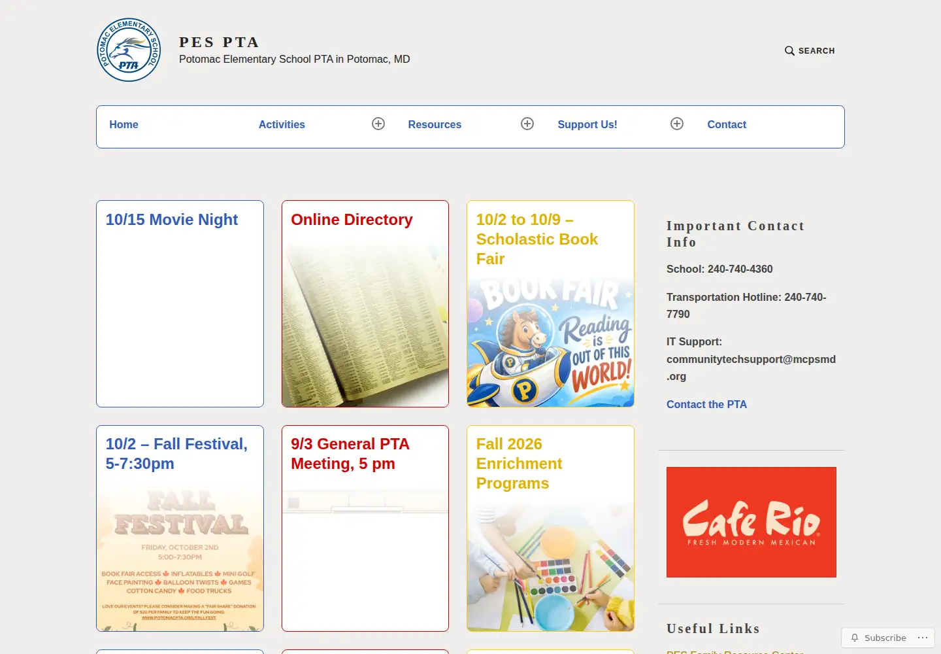Viewport: 941px width, 654px height.
Task: Expand the Resources submenu
Action: pyautogui.click(x=527, y=124)
